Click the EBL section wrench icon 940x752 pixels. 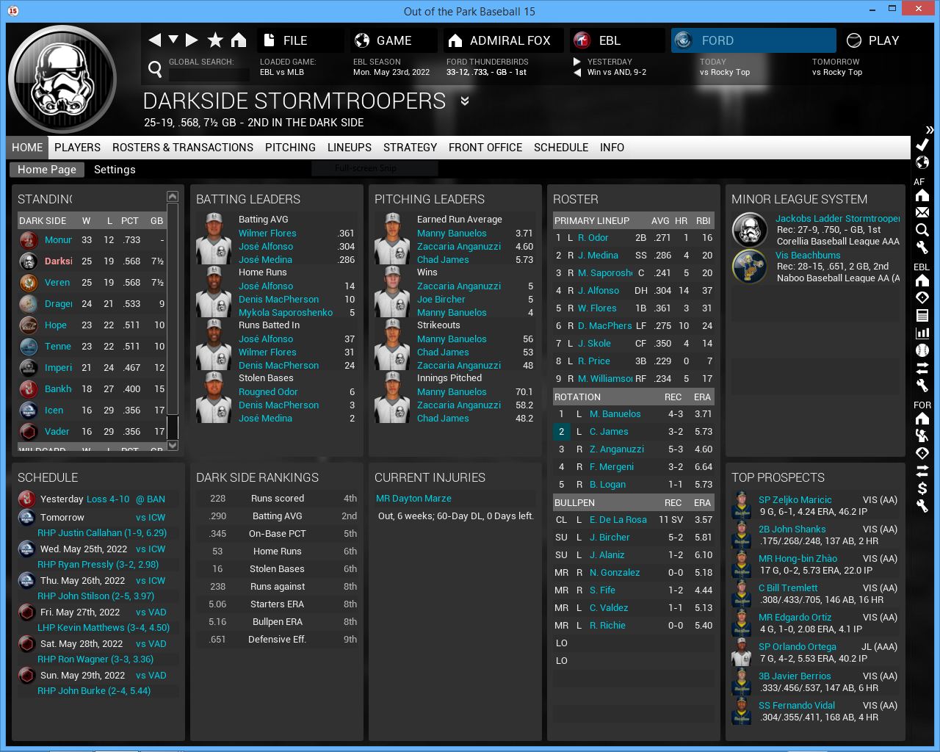tap(922, 386)
